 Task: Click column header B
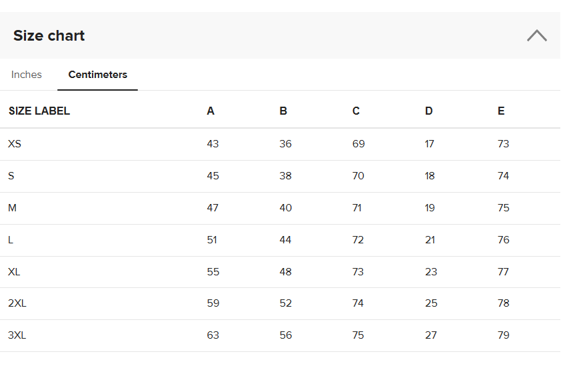(x=283, y=111)
